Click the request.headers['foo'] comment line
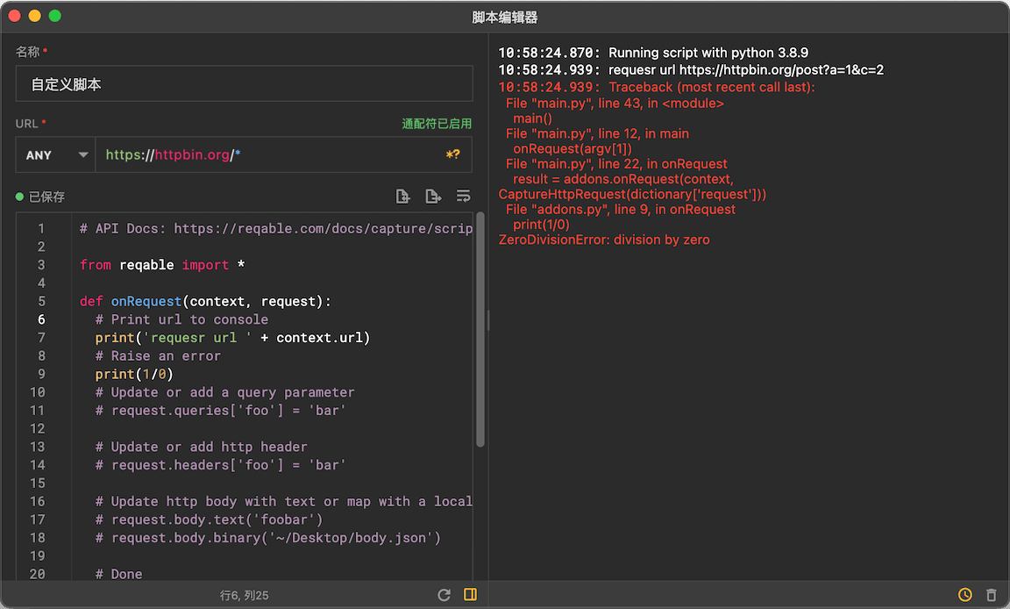Image resolution: width=1010 pixels, height=609 pixels. tap(221, 464)
